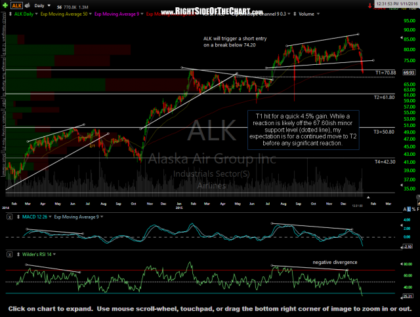This screenshot has width=420, height=317.
Task: Click the 25.31 RSI value tag
Action: click(408, 296)
